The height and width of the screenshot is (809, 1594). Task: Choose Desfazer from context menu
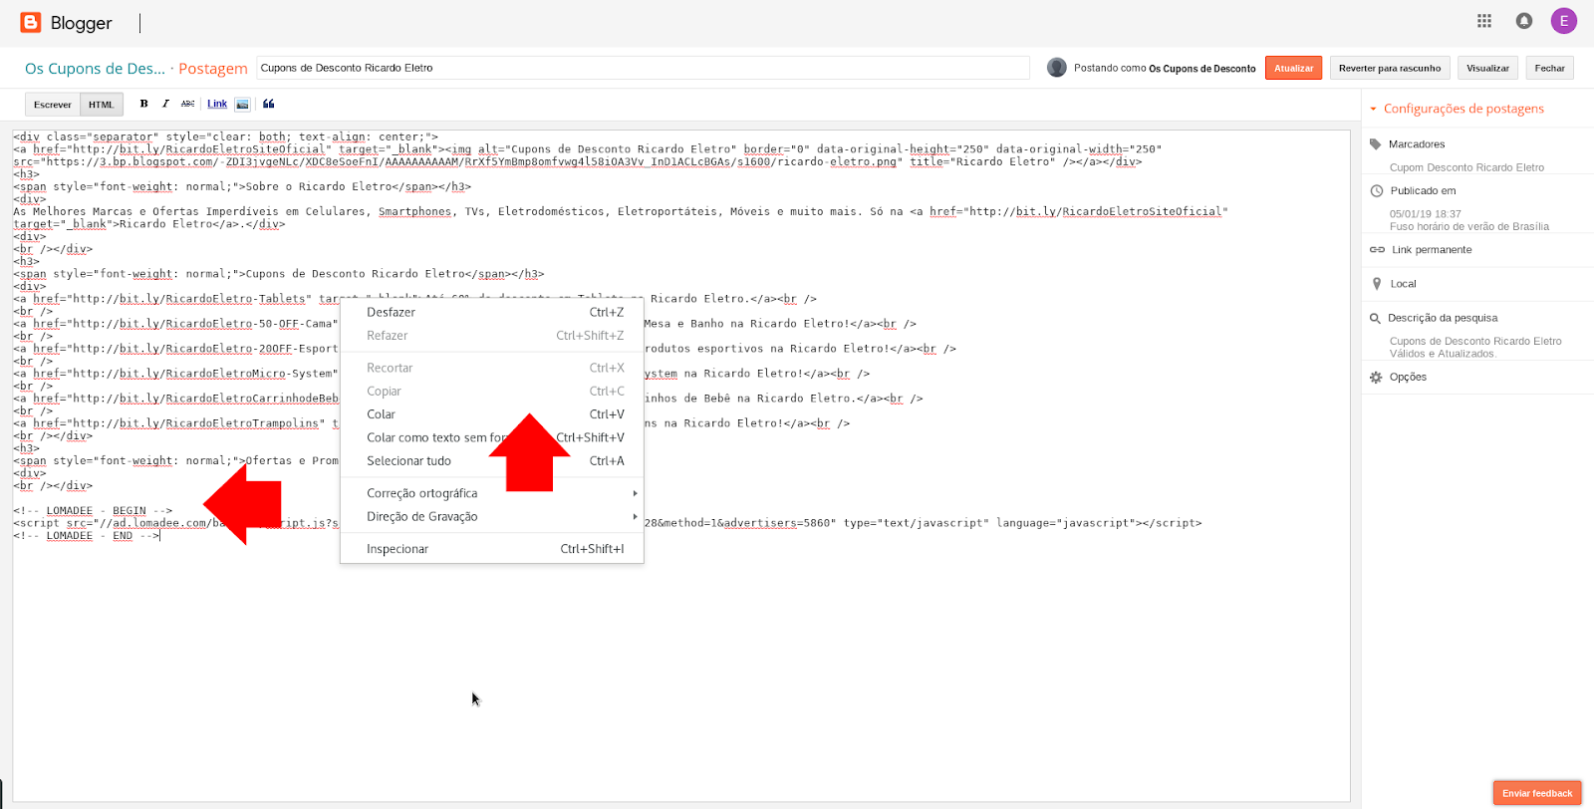pos(492,312)
